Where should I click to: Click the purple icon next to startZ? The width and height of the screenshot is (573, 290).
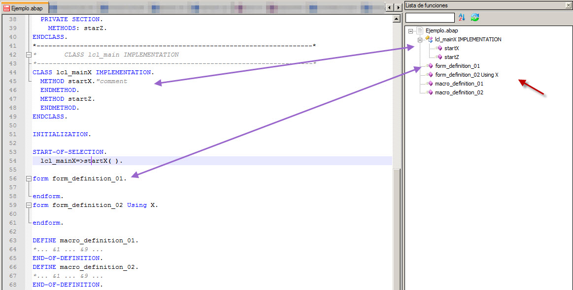(x=439, y=57)
